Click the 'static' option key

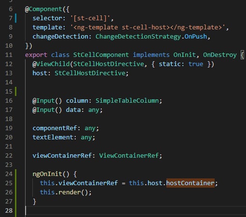(170, 64)
